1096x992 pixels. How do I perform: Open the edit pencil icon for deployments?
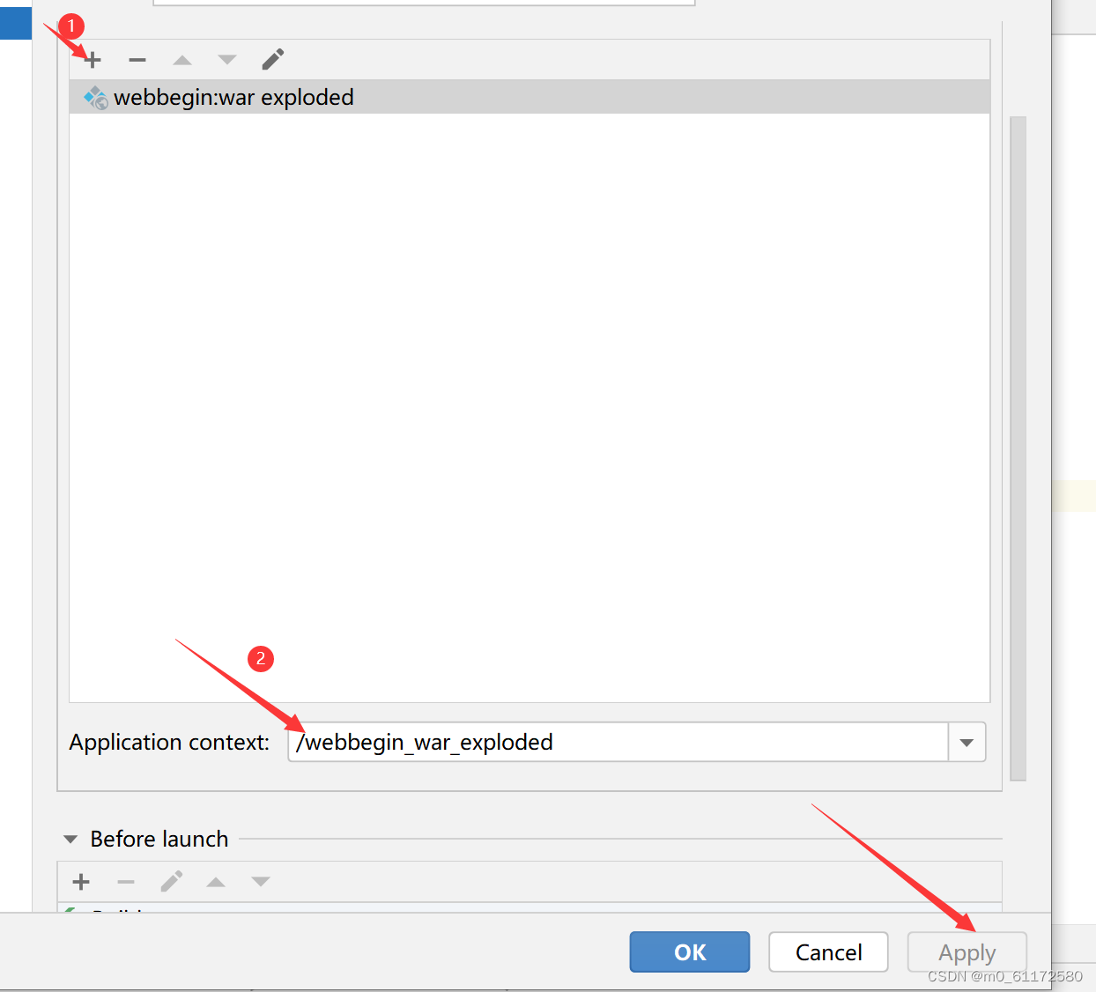tap(272, 59)
